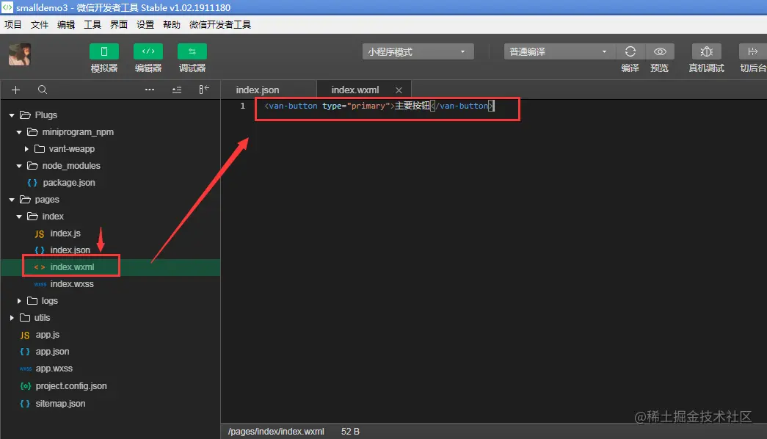Click the 52 B file size in status bar
The height and width of the screenshot is (439, 767).
click(x=350, y=432)
